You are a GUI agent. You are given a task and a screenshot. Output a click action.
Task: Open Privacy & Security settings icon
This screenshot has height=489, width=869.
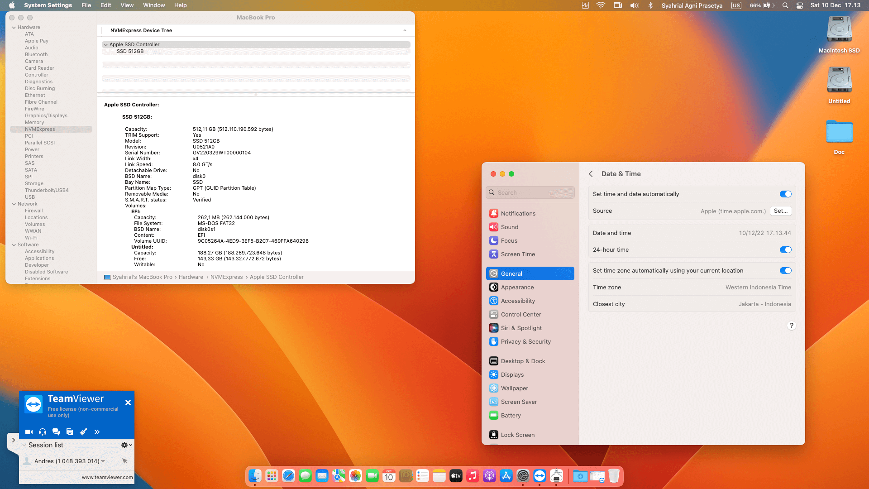click(x=494, y=342)
